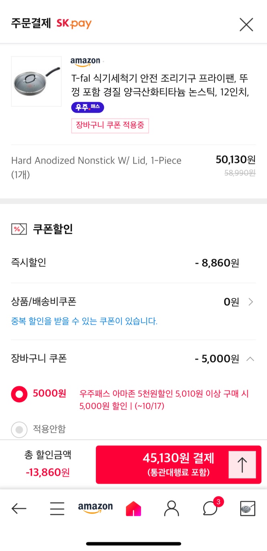This screenshot has height=551, width=267.
Task: Tap the T-fal frying pan product image
Action: (x=36, y=81)
